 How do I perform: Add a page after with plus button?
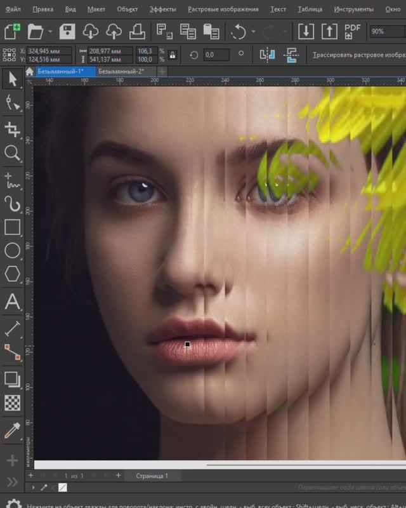(x=119, y=475)
